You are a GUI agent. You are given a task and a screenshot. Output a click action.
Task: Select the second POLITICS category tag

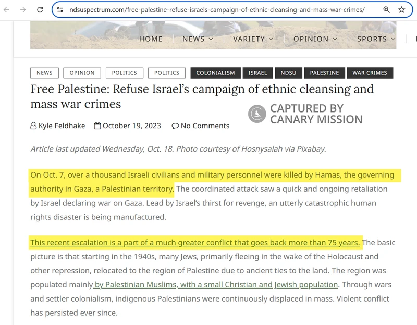[x=167, y=73]
